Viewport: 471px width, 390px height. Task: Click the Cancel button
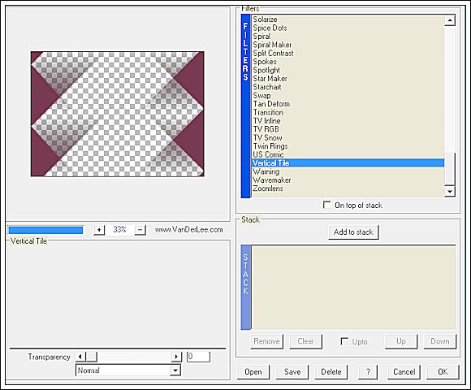coord(404,372)
